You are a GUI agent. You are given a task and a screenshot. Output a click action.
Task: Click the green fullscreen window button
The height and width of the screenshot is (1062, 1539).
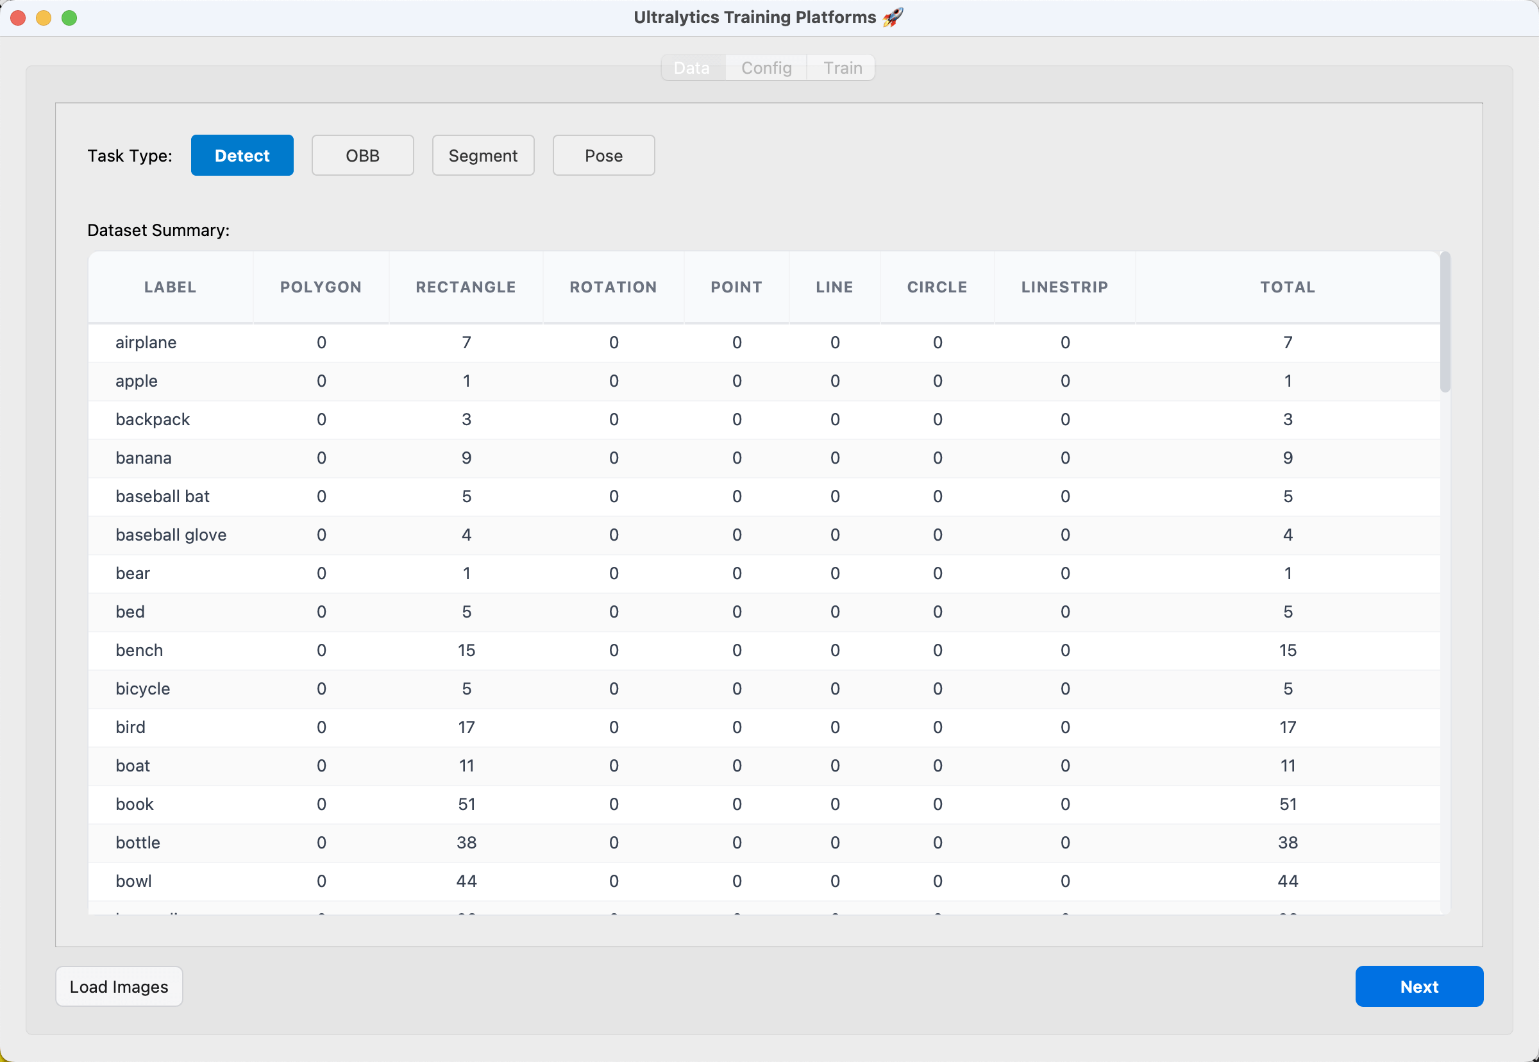[69, 18]
